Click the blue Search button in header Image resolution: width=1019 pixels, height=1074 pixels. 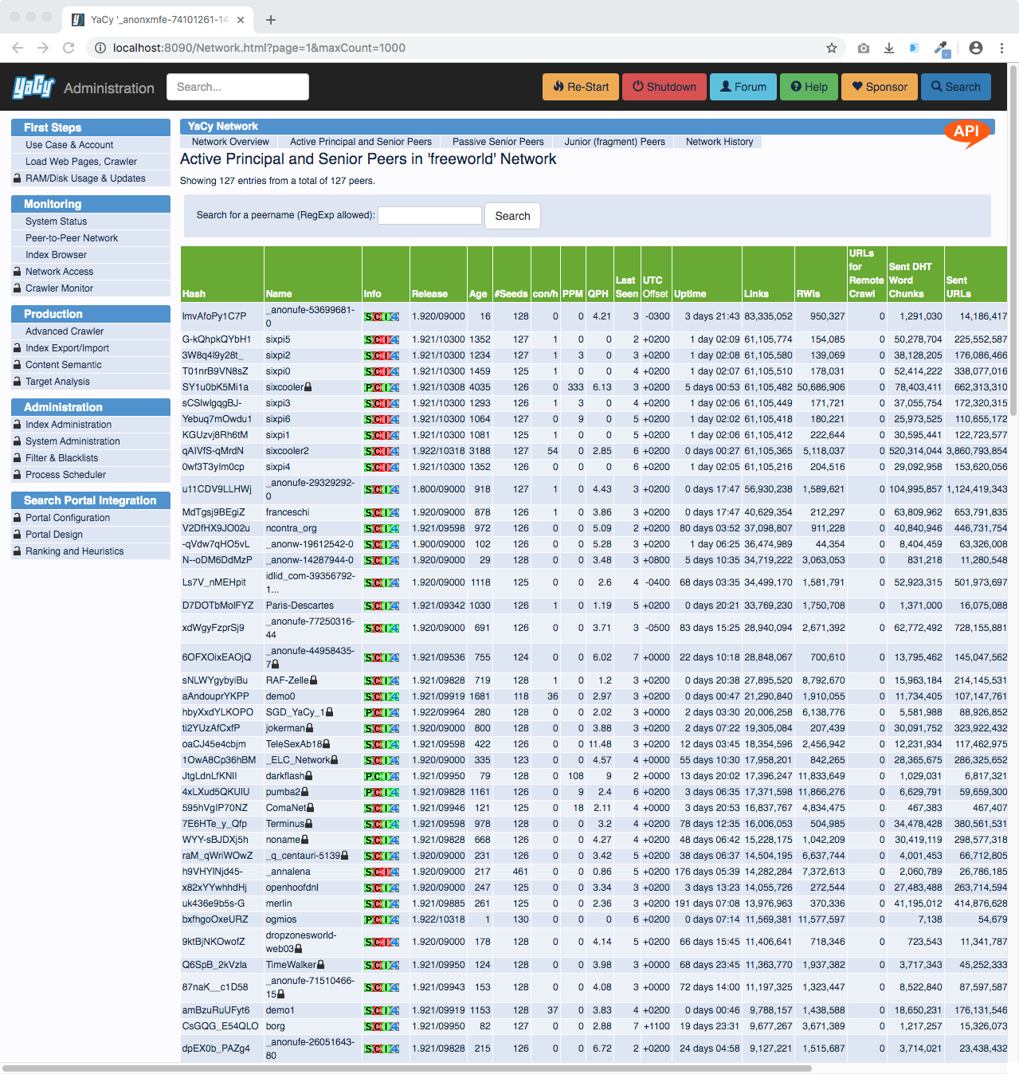pyautogui.click(x=956, y=87)
